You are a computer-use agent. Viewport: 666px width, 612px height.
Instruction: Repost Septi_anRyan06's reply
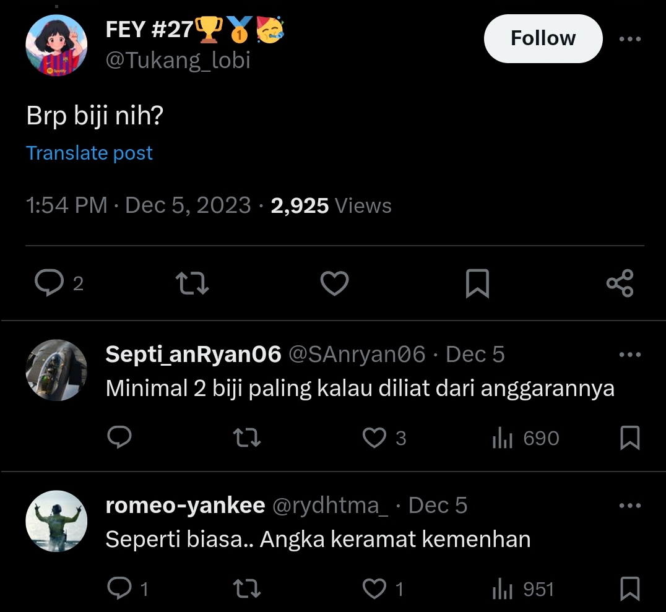[246, 438]
